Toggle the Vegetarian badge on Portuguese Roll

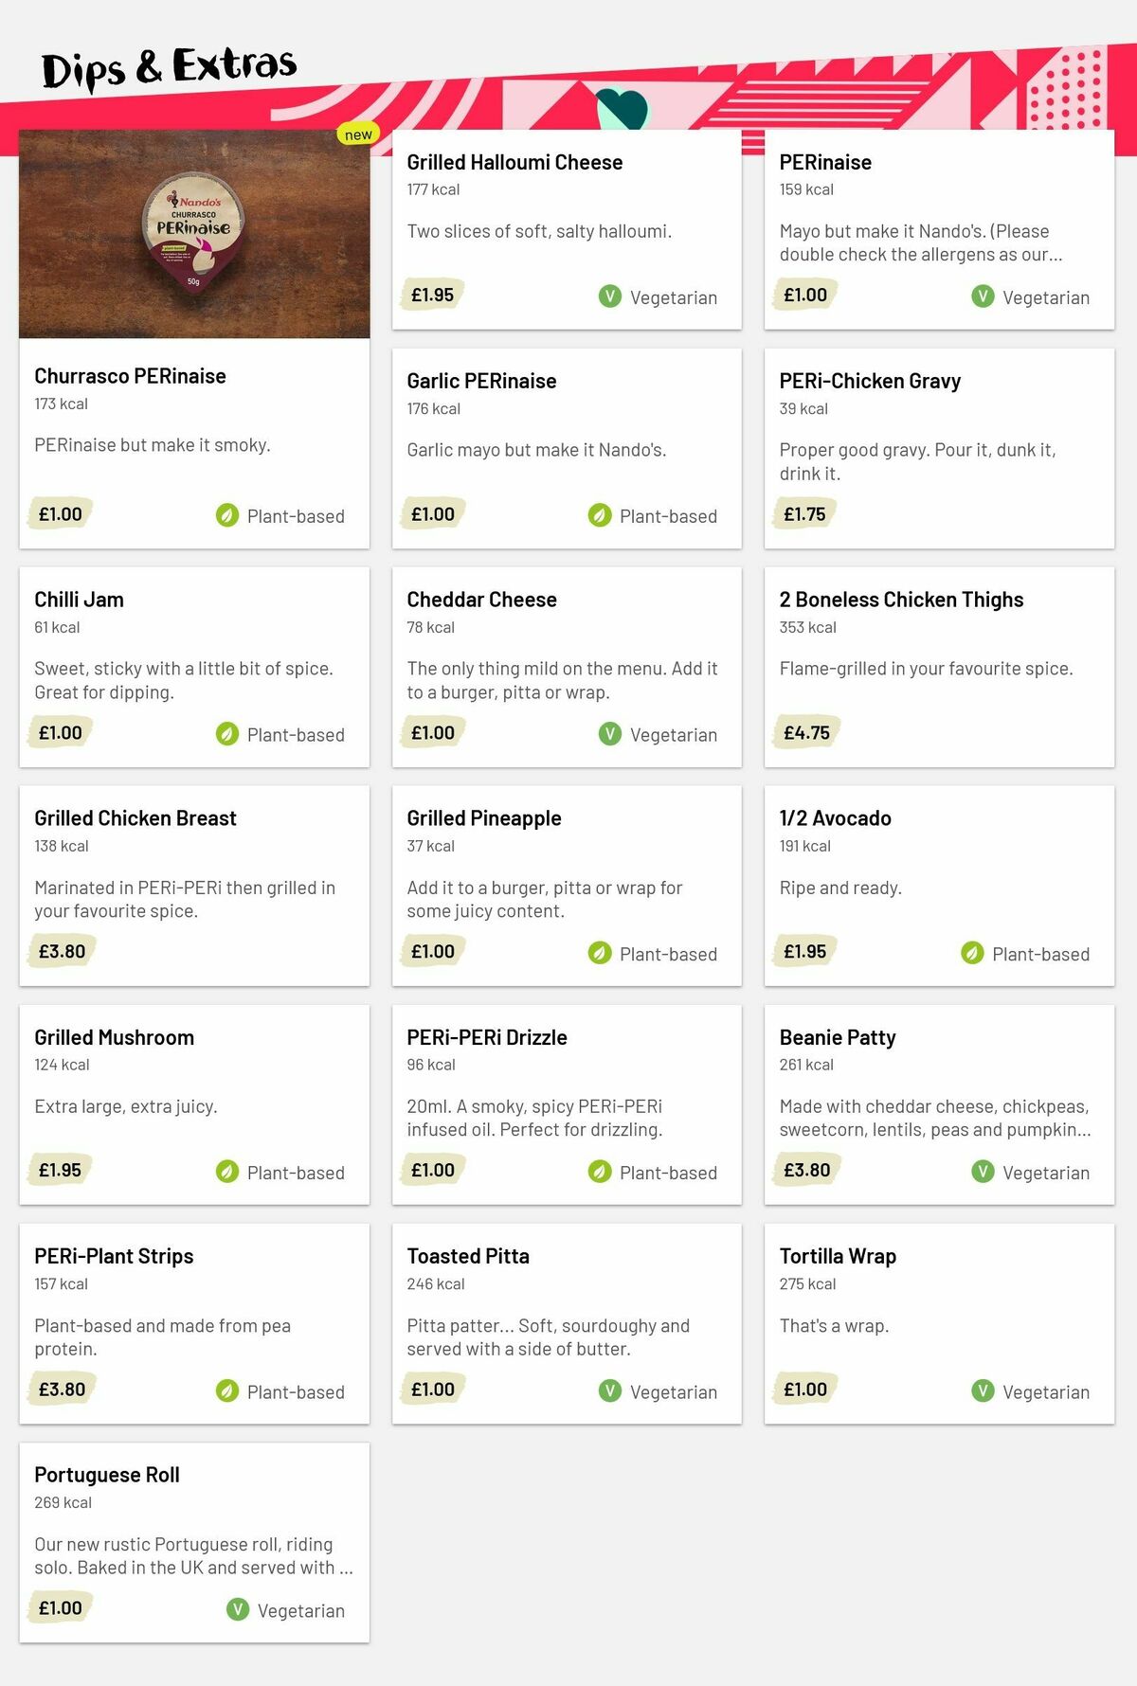[236, 1610]
